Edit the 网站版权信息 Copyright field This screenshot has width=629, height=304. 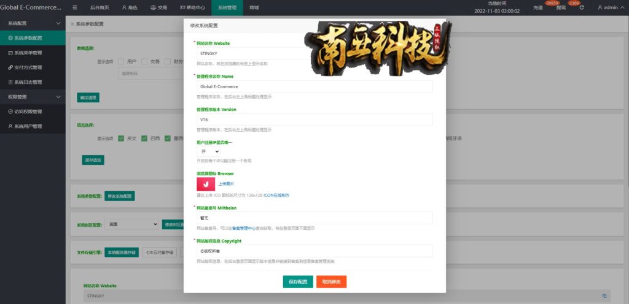tap(314, 251)
